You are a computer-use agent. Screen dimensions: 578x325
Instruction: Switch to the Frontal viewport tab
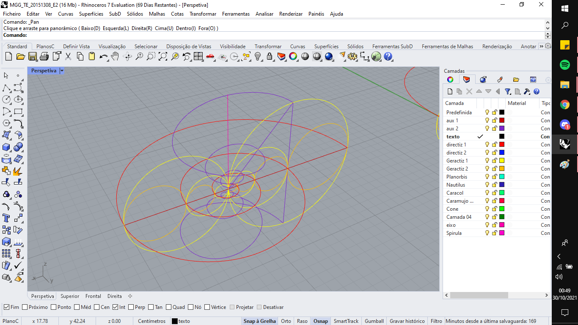point(93,296)
